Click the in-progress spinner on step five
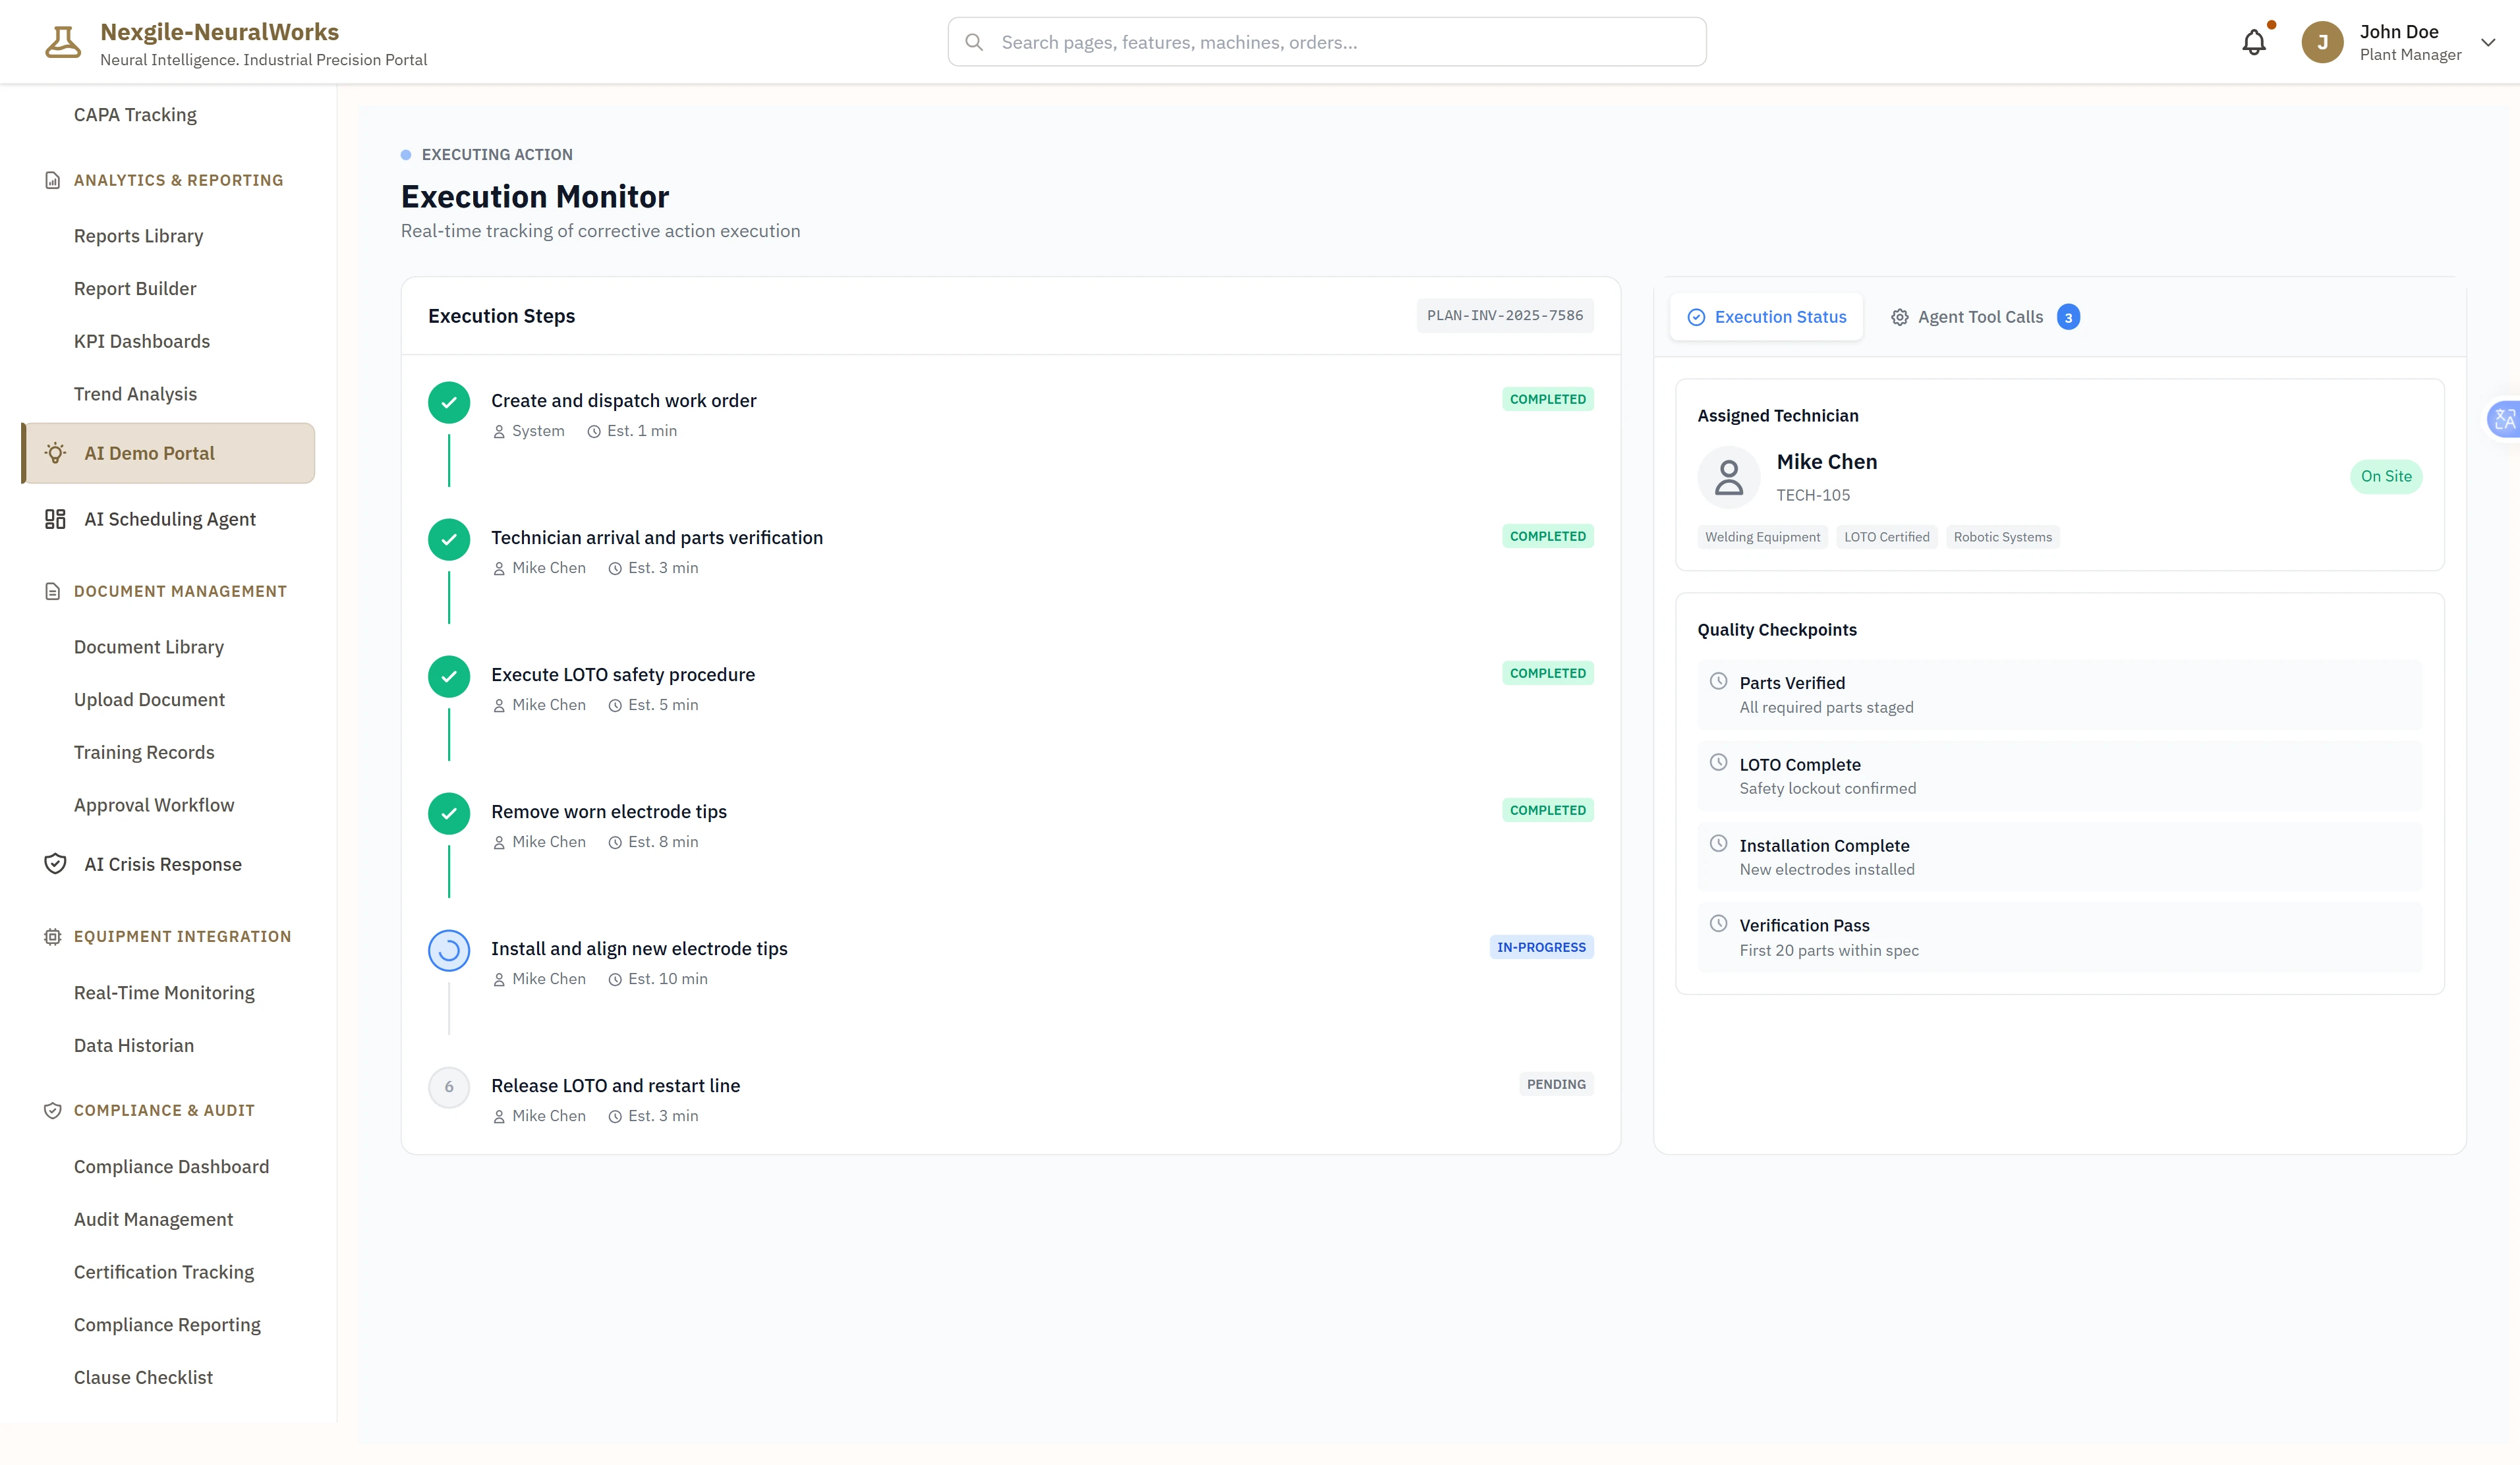Screen dimensions: 2520x1465 [449, 951]
